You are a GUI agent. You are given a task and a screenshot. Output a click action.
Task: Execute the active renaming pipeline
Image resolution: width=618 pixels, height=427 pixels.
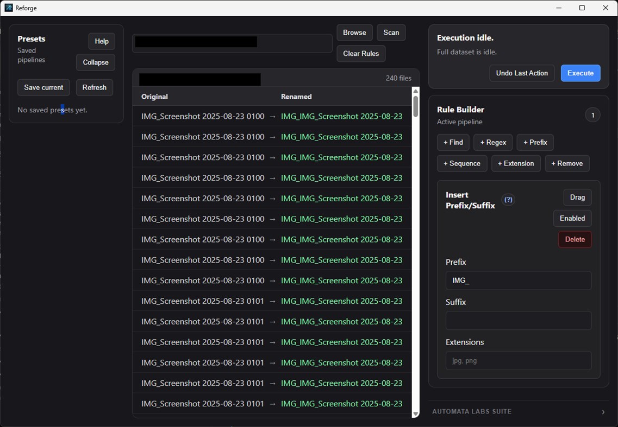click(x=580, y=73)
